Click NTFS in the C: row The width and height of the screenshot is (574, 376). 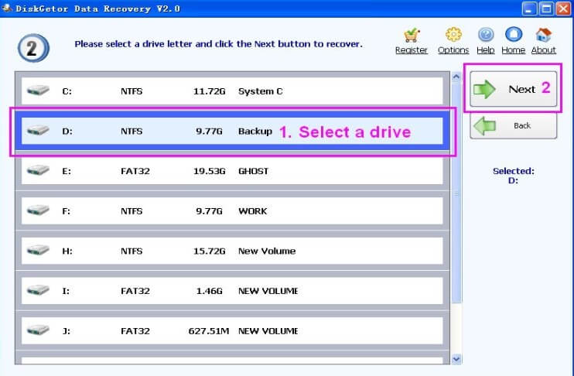132,91
